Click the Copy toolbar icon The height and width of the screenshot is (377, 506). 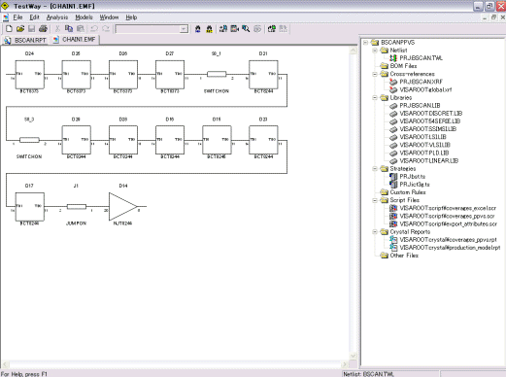[69, 29]
